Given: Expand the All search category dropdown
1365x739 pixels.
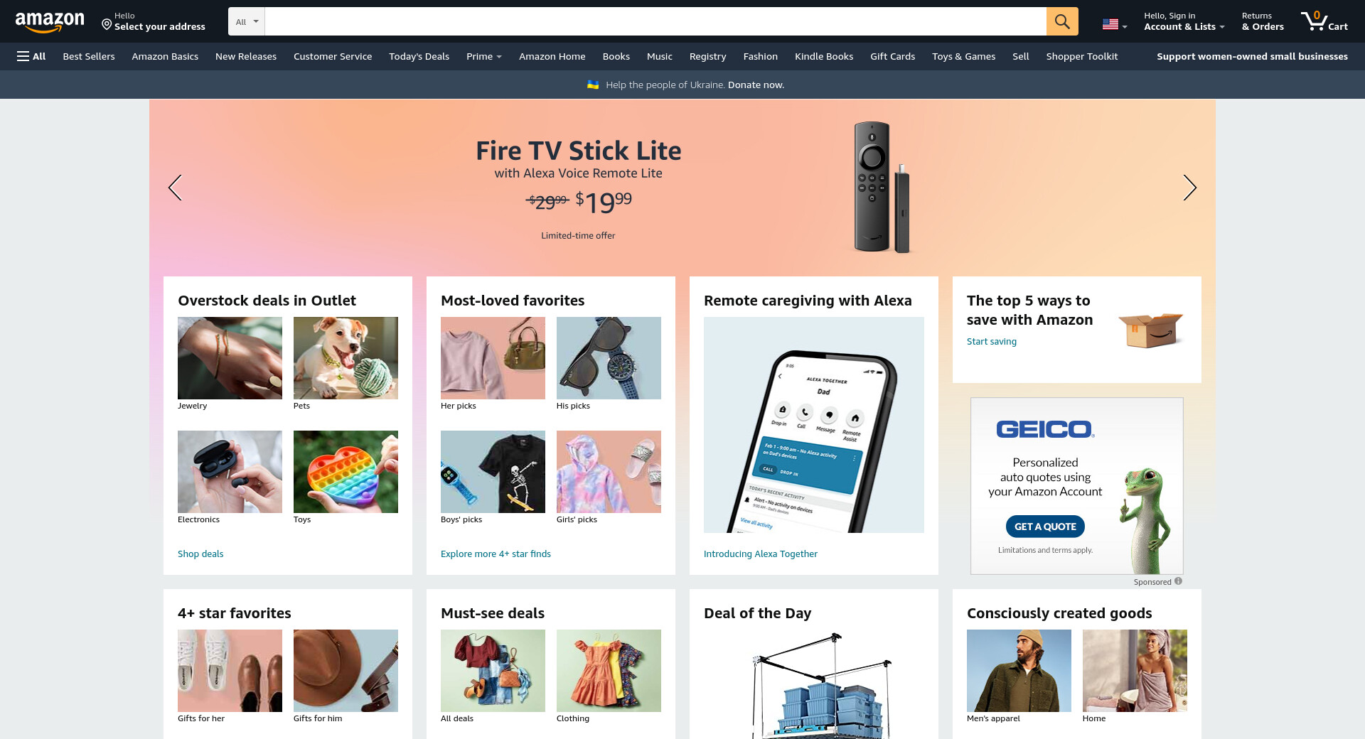Looking at the screenshot, I should [x=247, y=21].
